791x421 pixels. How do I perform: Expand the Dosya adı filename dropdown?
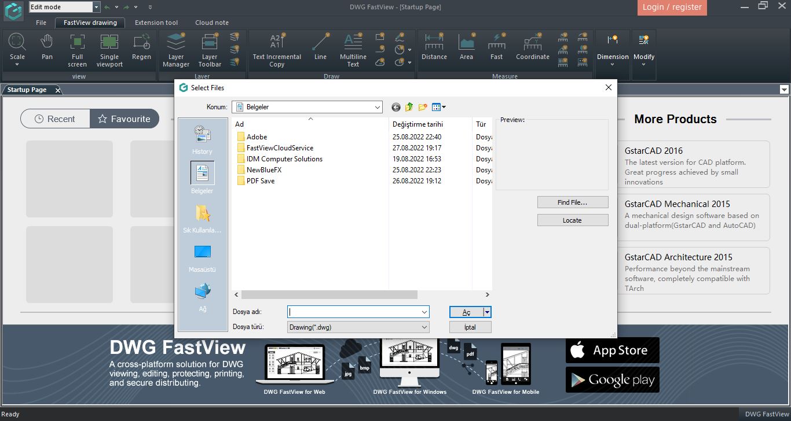tap(424, 312)
